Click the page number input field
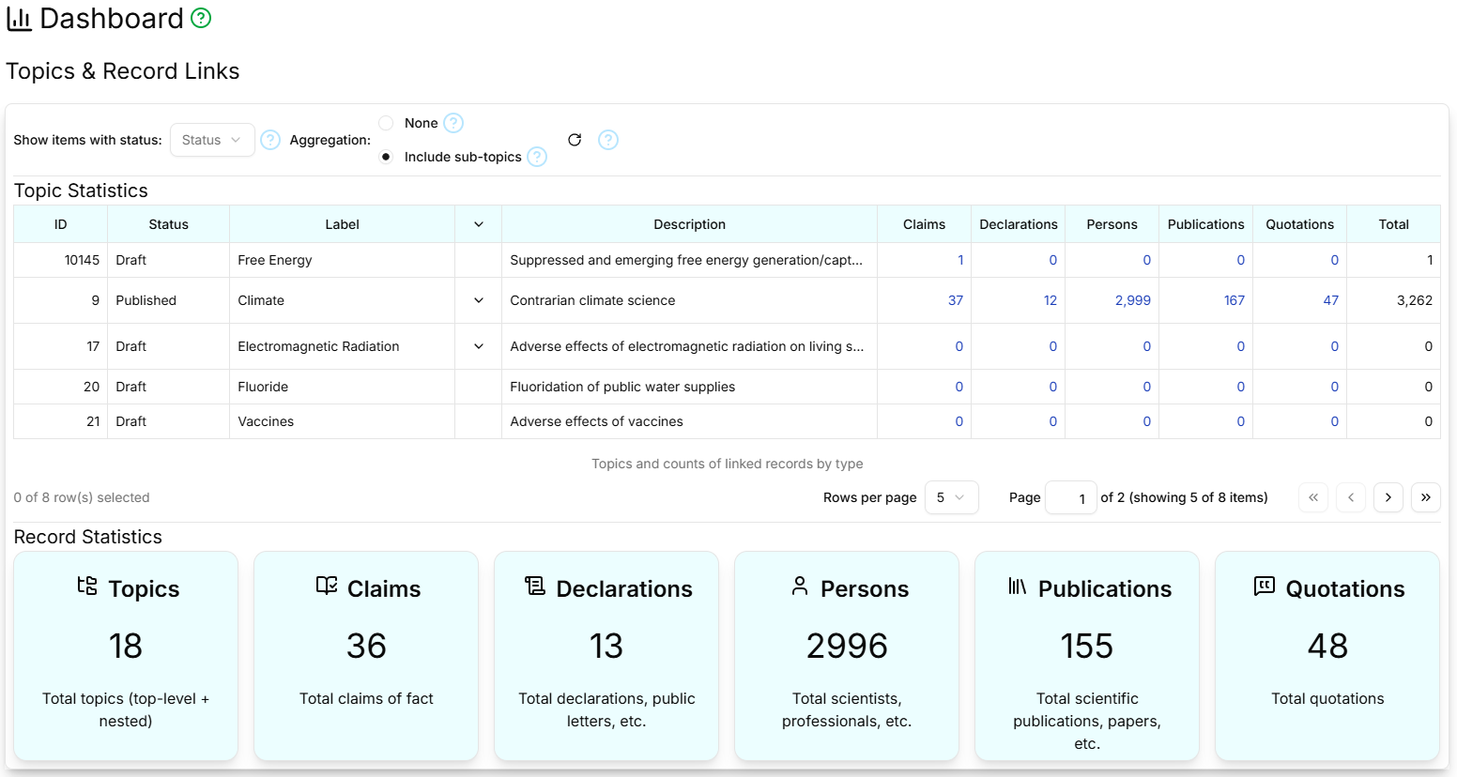The image size is (1457, 777). [1071, 497]
